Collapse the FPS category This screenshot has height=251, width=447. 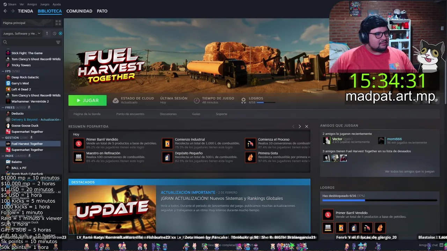tap(3, 71)
